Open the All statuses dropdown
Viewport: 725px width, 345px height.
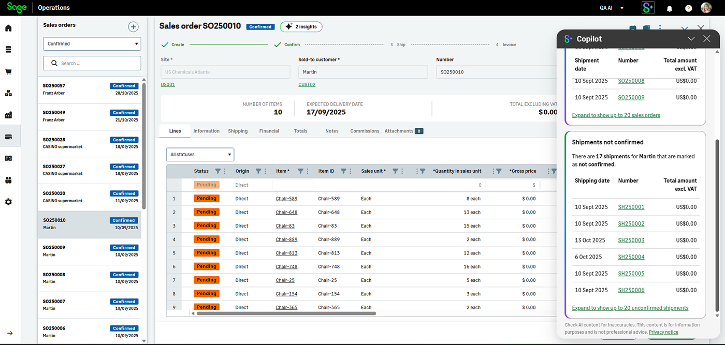coord(200,154)
